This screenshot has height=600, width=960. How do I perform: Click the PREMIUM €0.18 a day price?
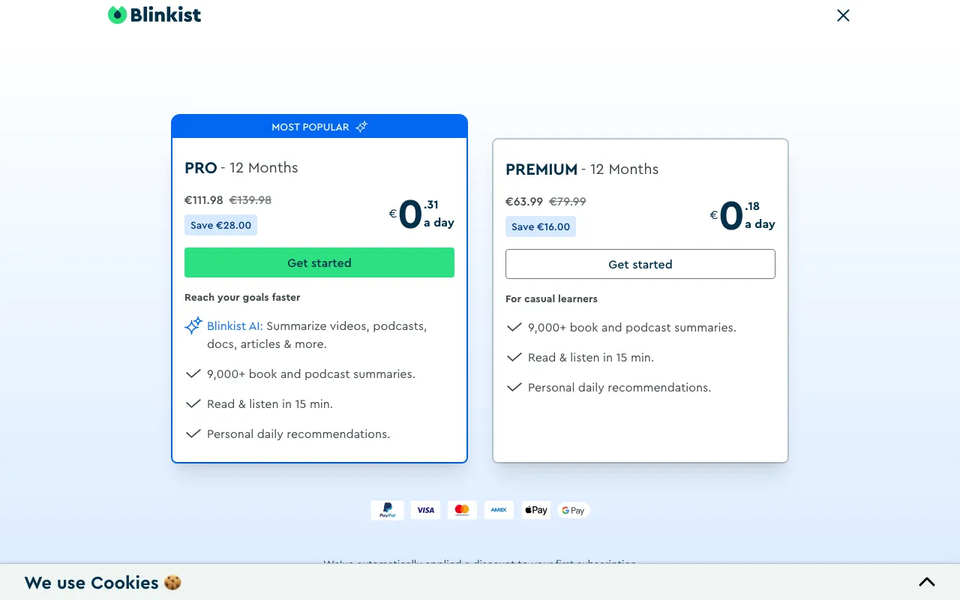(x=742, y=215)
